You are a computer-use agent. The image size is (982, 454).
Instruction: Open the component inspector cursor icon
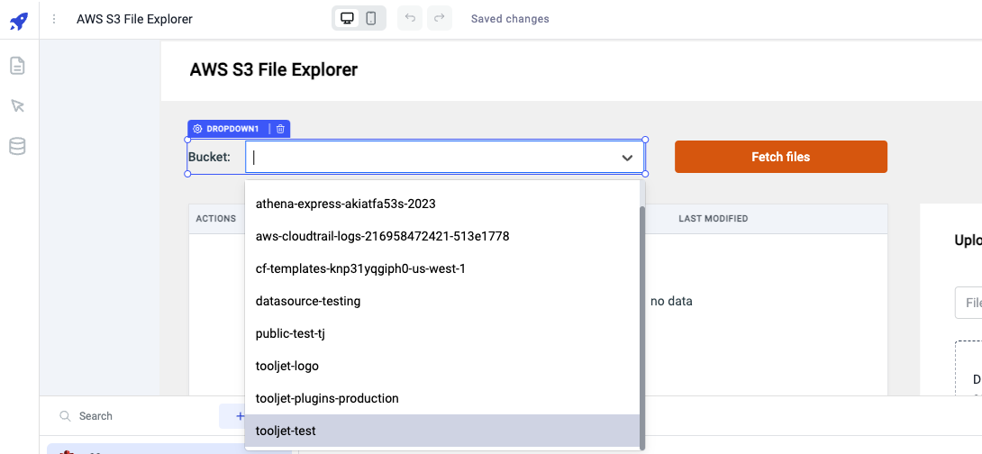click(17, 106)
